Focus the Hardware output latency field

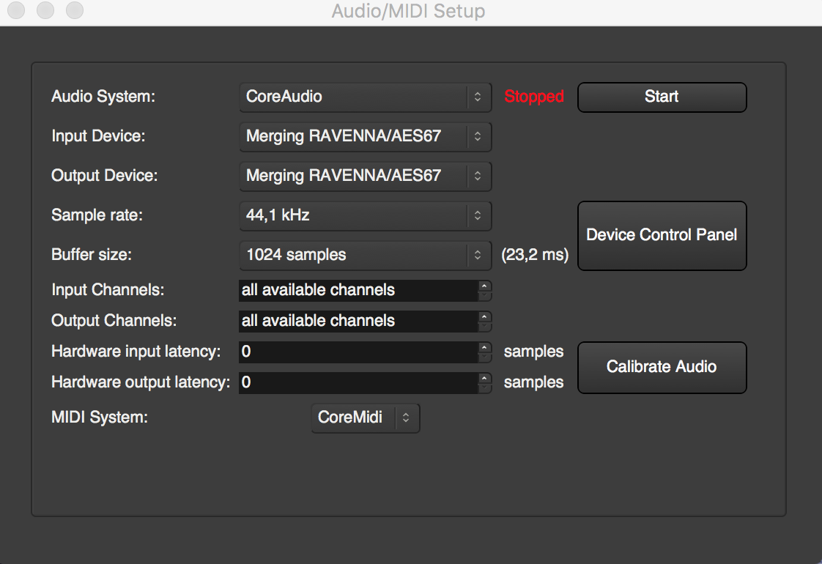click(358, 382)
